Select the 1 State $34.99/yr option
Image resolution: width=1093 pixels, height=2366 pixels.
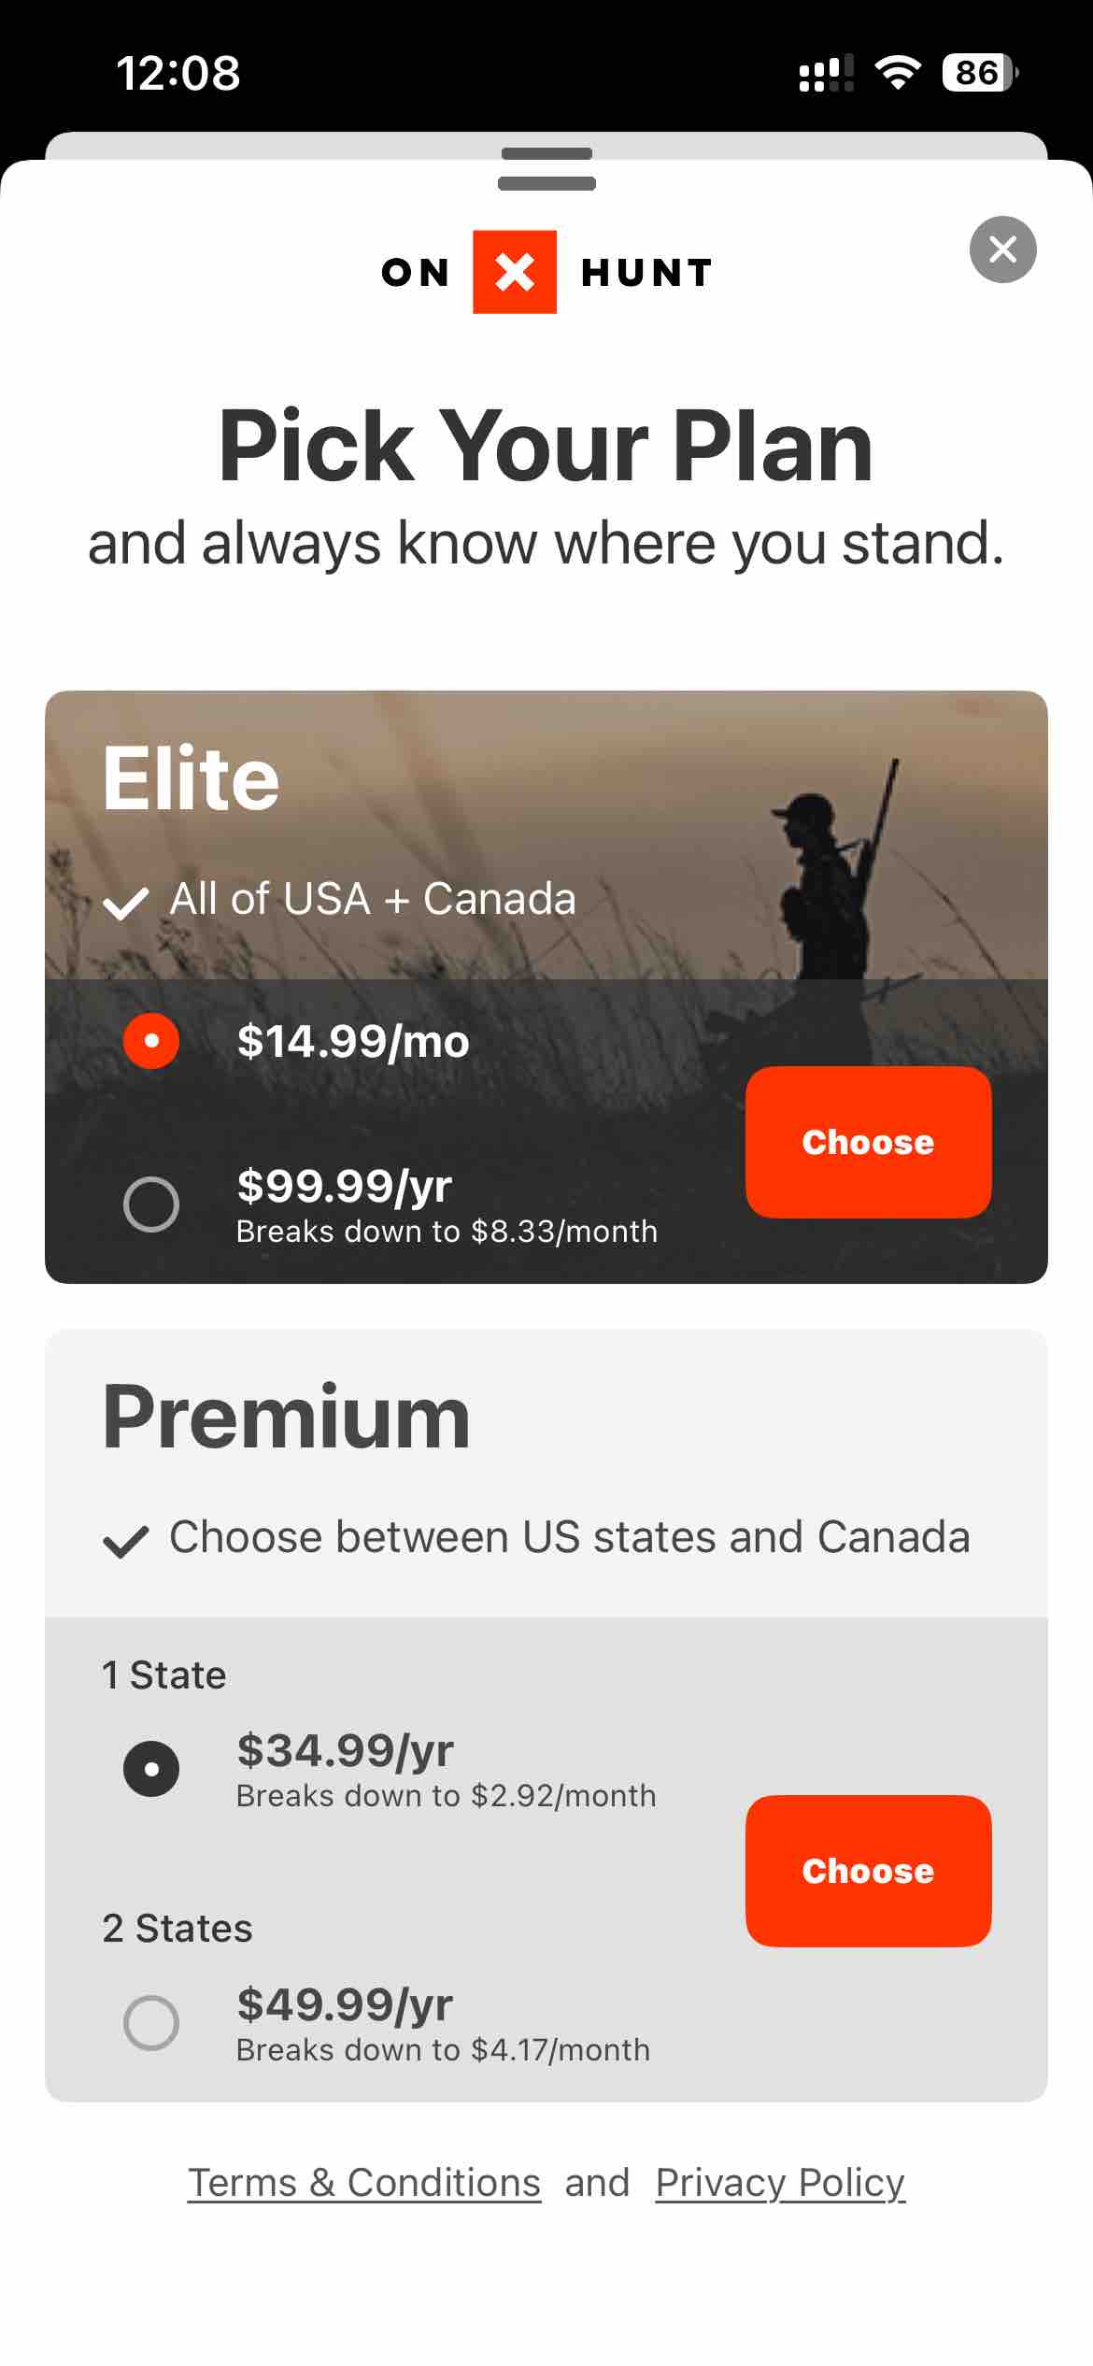(152, 1767)
